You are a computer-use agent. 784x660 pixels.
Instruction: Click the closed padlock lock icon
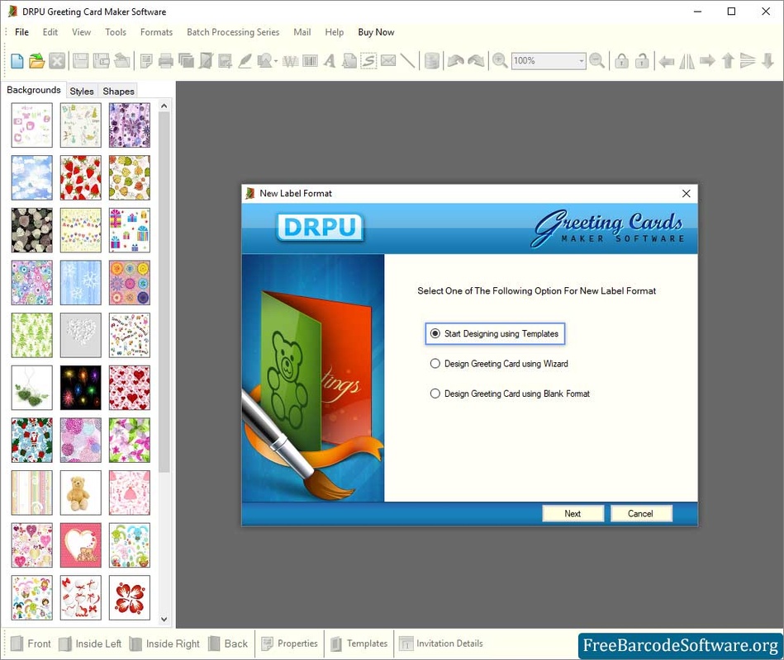coord(621,60)
